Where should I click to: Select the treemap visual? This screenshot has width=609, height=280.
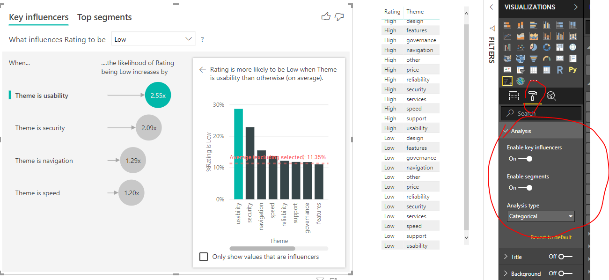[x=560, y=47]
